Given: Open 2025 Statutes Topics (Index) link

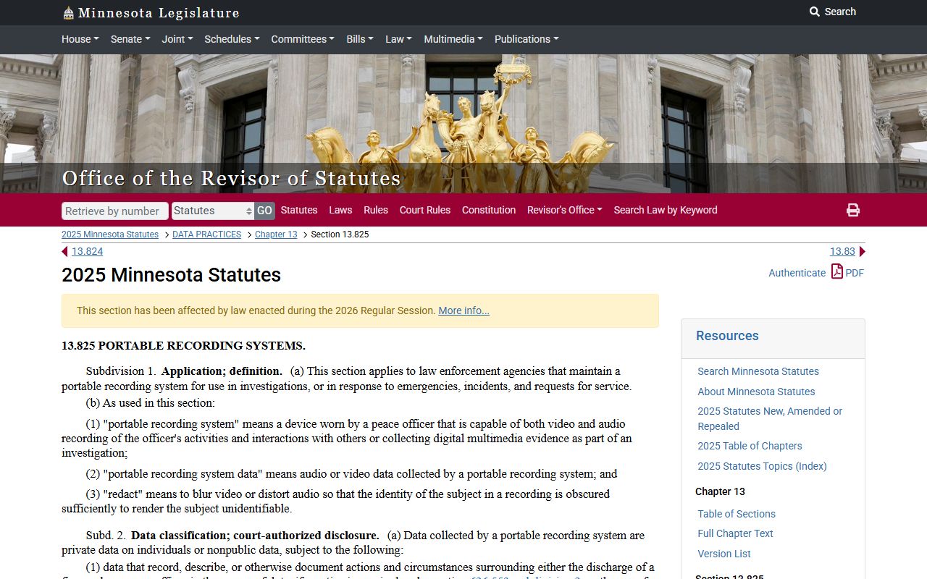Looking at the screenshot, I should [762, 466].
